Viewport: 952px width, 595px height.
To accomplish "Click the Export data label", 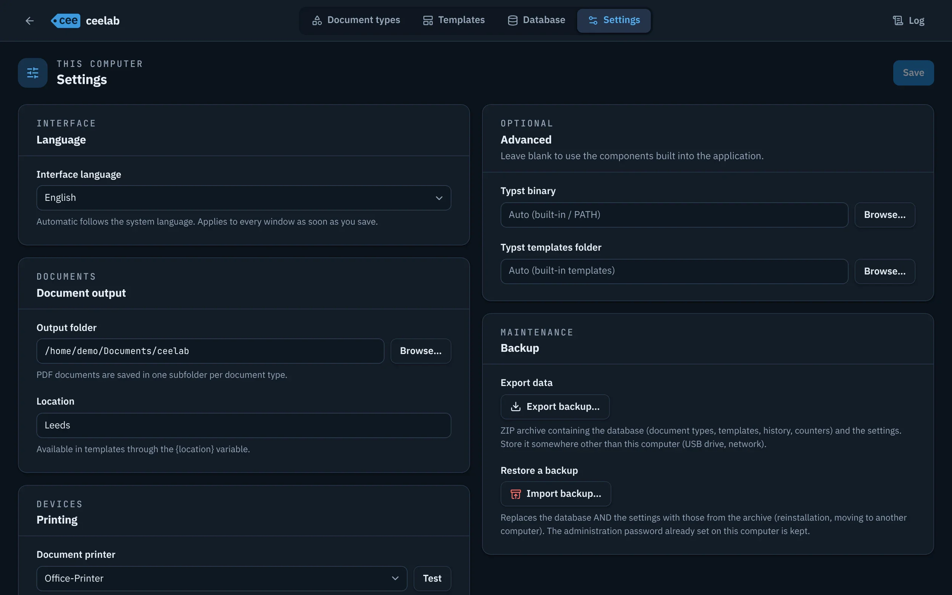I will pyautogui.click(x=526, y=383).
